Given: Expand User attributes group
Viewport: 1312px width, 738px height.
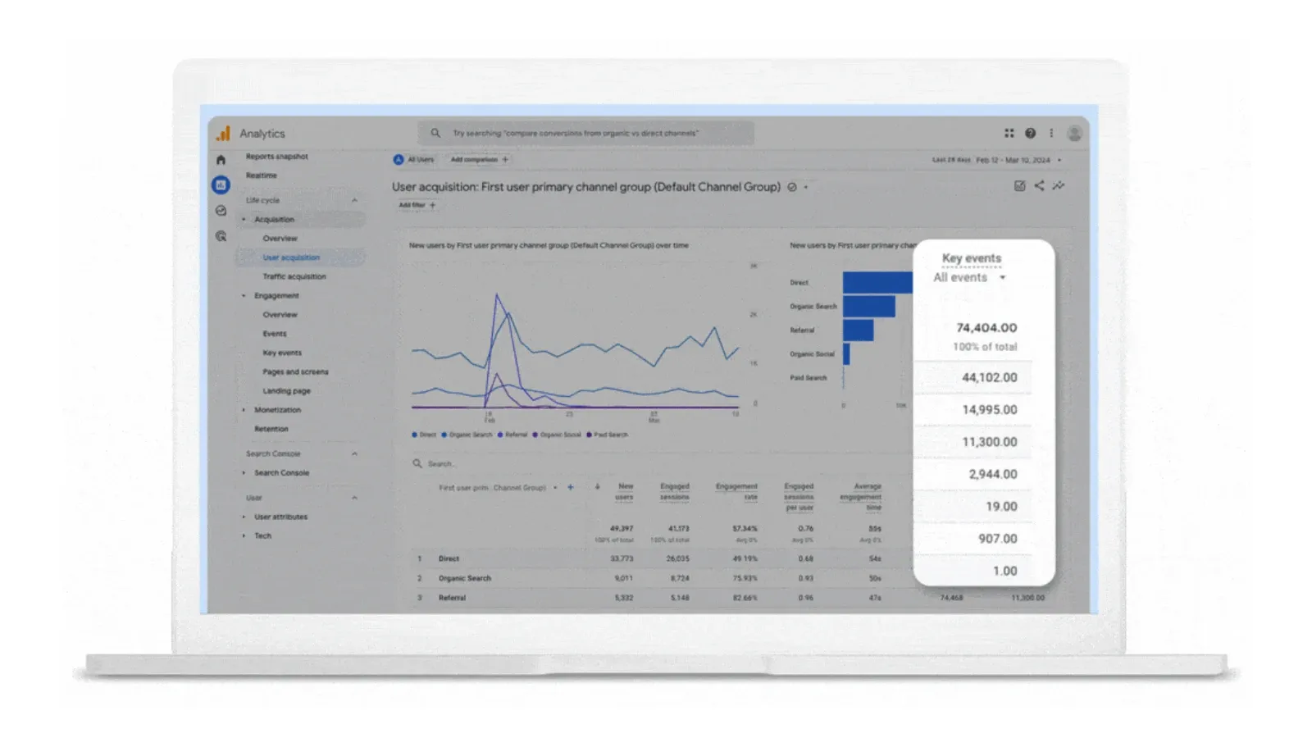Looking at the screenshot, I should pyautogui.click(x=244, y=517).
